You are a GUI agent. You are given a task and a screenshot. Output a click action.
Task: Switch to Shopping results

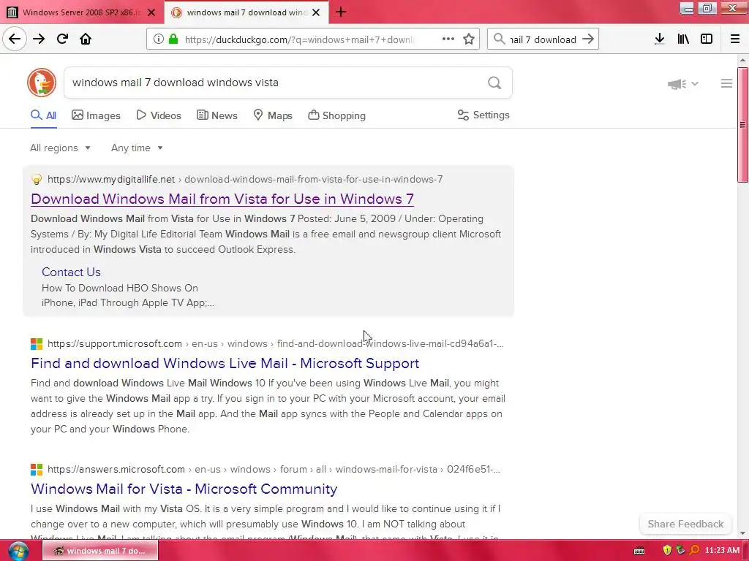tap(336, 115)
